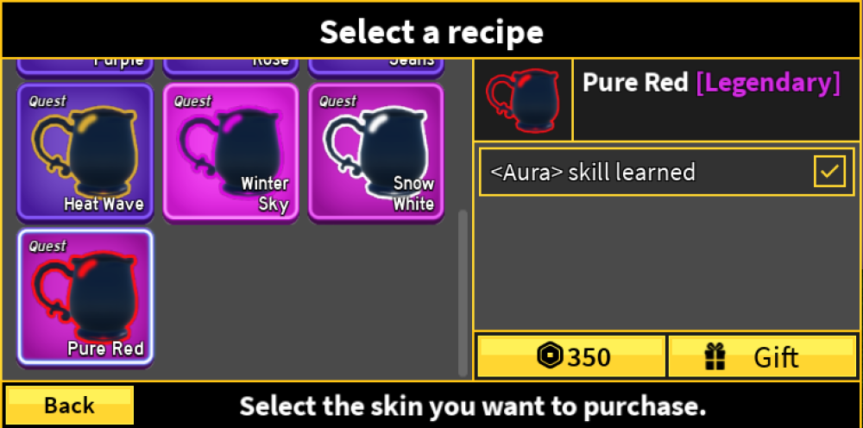Select the Heat Wave mug skin
Image resolution: width=863 pixels, height=428 pixels.
[85, 153]
